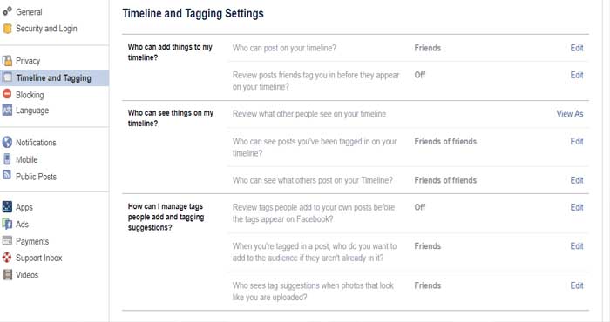Click the Videos film strip icon
610x322 pixels.
pos(7,275)
